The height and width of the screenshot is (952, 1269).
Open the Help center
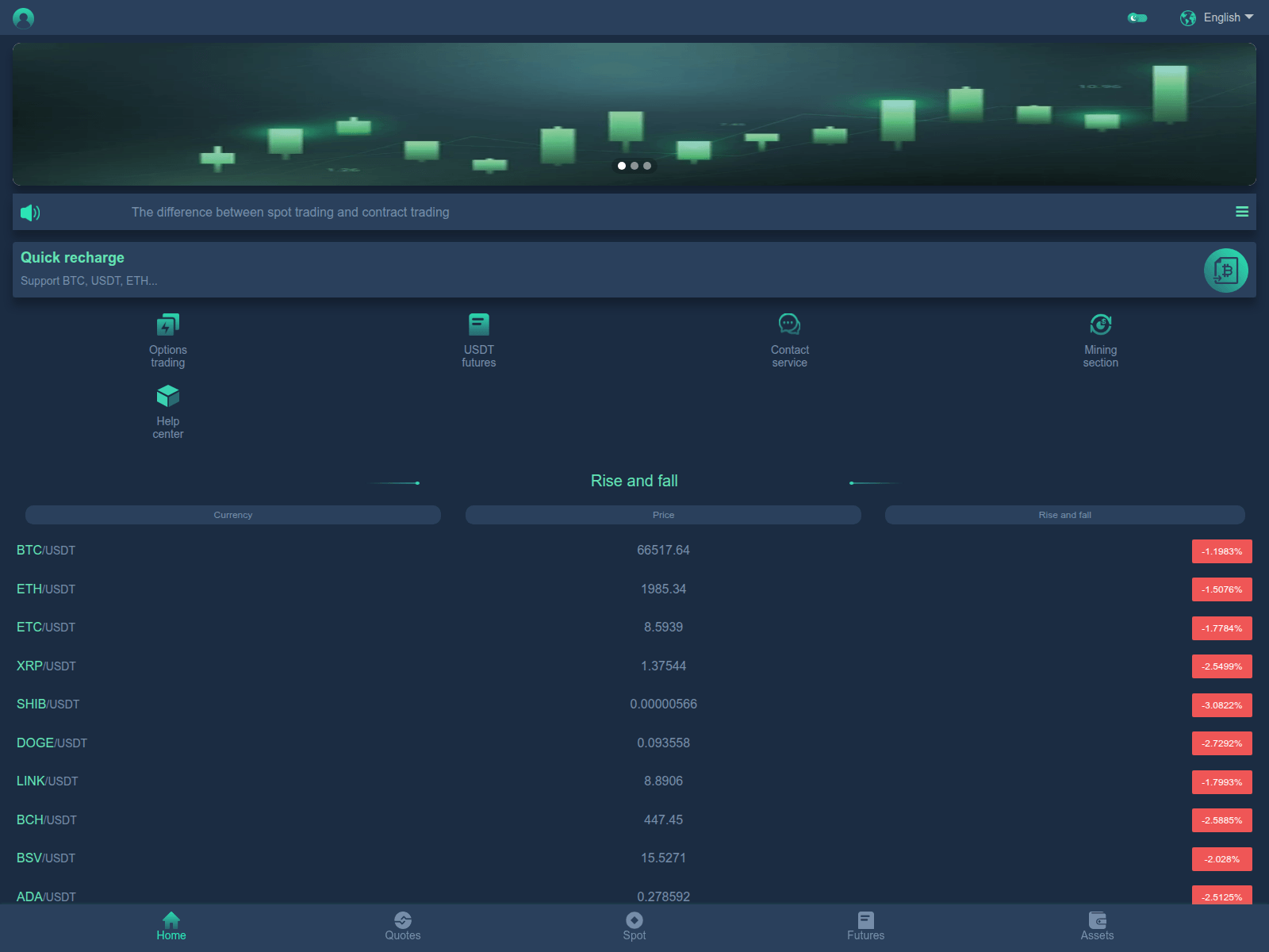[167, 411]
